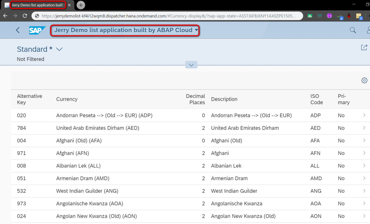This screenshot has width=370, height=224.
Task: Select West Indian Guilder (ANG) currency cell
Action: click(x=87, y=191)
